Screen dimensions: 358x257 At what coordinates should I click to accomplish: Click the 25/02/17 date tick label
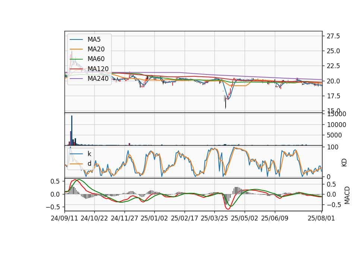(185, 218)
